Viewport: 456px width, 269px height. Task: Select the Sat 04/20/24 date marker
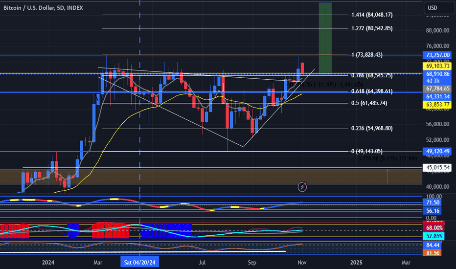click(x=139, y=262)
